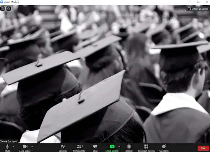Open the Security shield menu
210x152 pixels.
[x=63, y=148]
